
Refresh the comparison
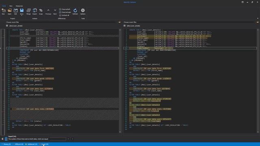[x=75, y=11]
